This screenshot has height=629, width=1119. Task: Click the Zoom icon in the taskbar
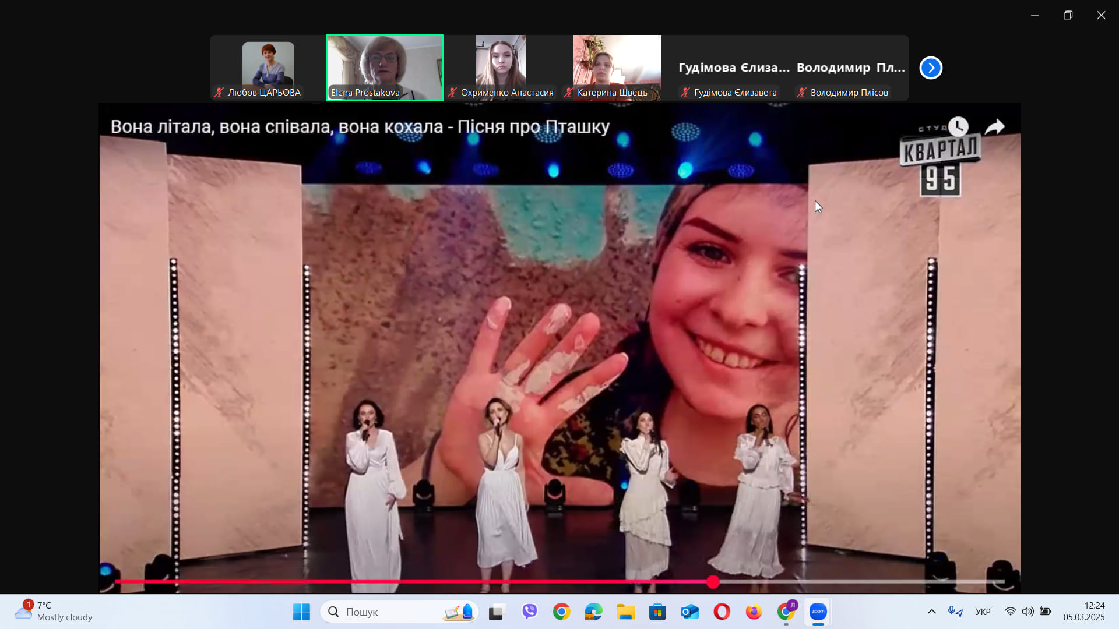818,612
